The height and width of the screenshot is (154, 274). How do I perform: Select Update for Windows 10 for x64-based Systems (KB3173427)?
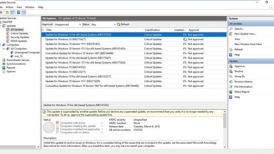134,58
